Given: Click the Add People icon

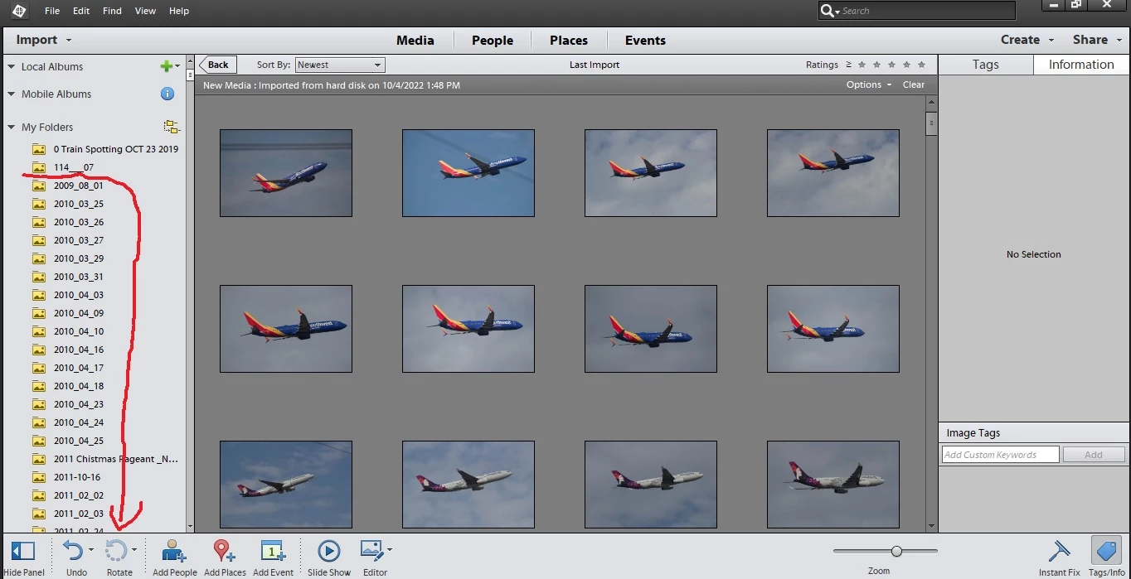Looking at the screenshot, I should point(174,551).
